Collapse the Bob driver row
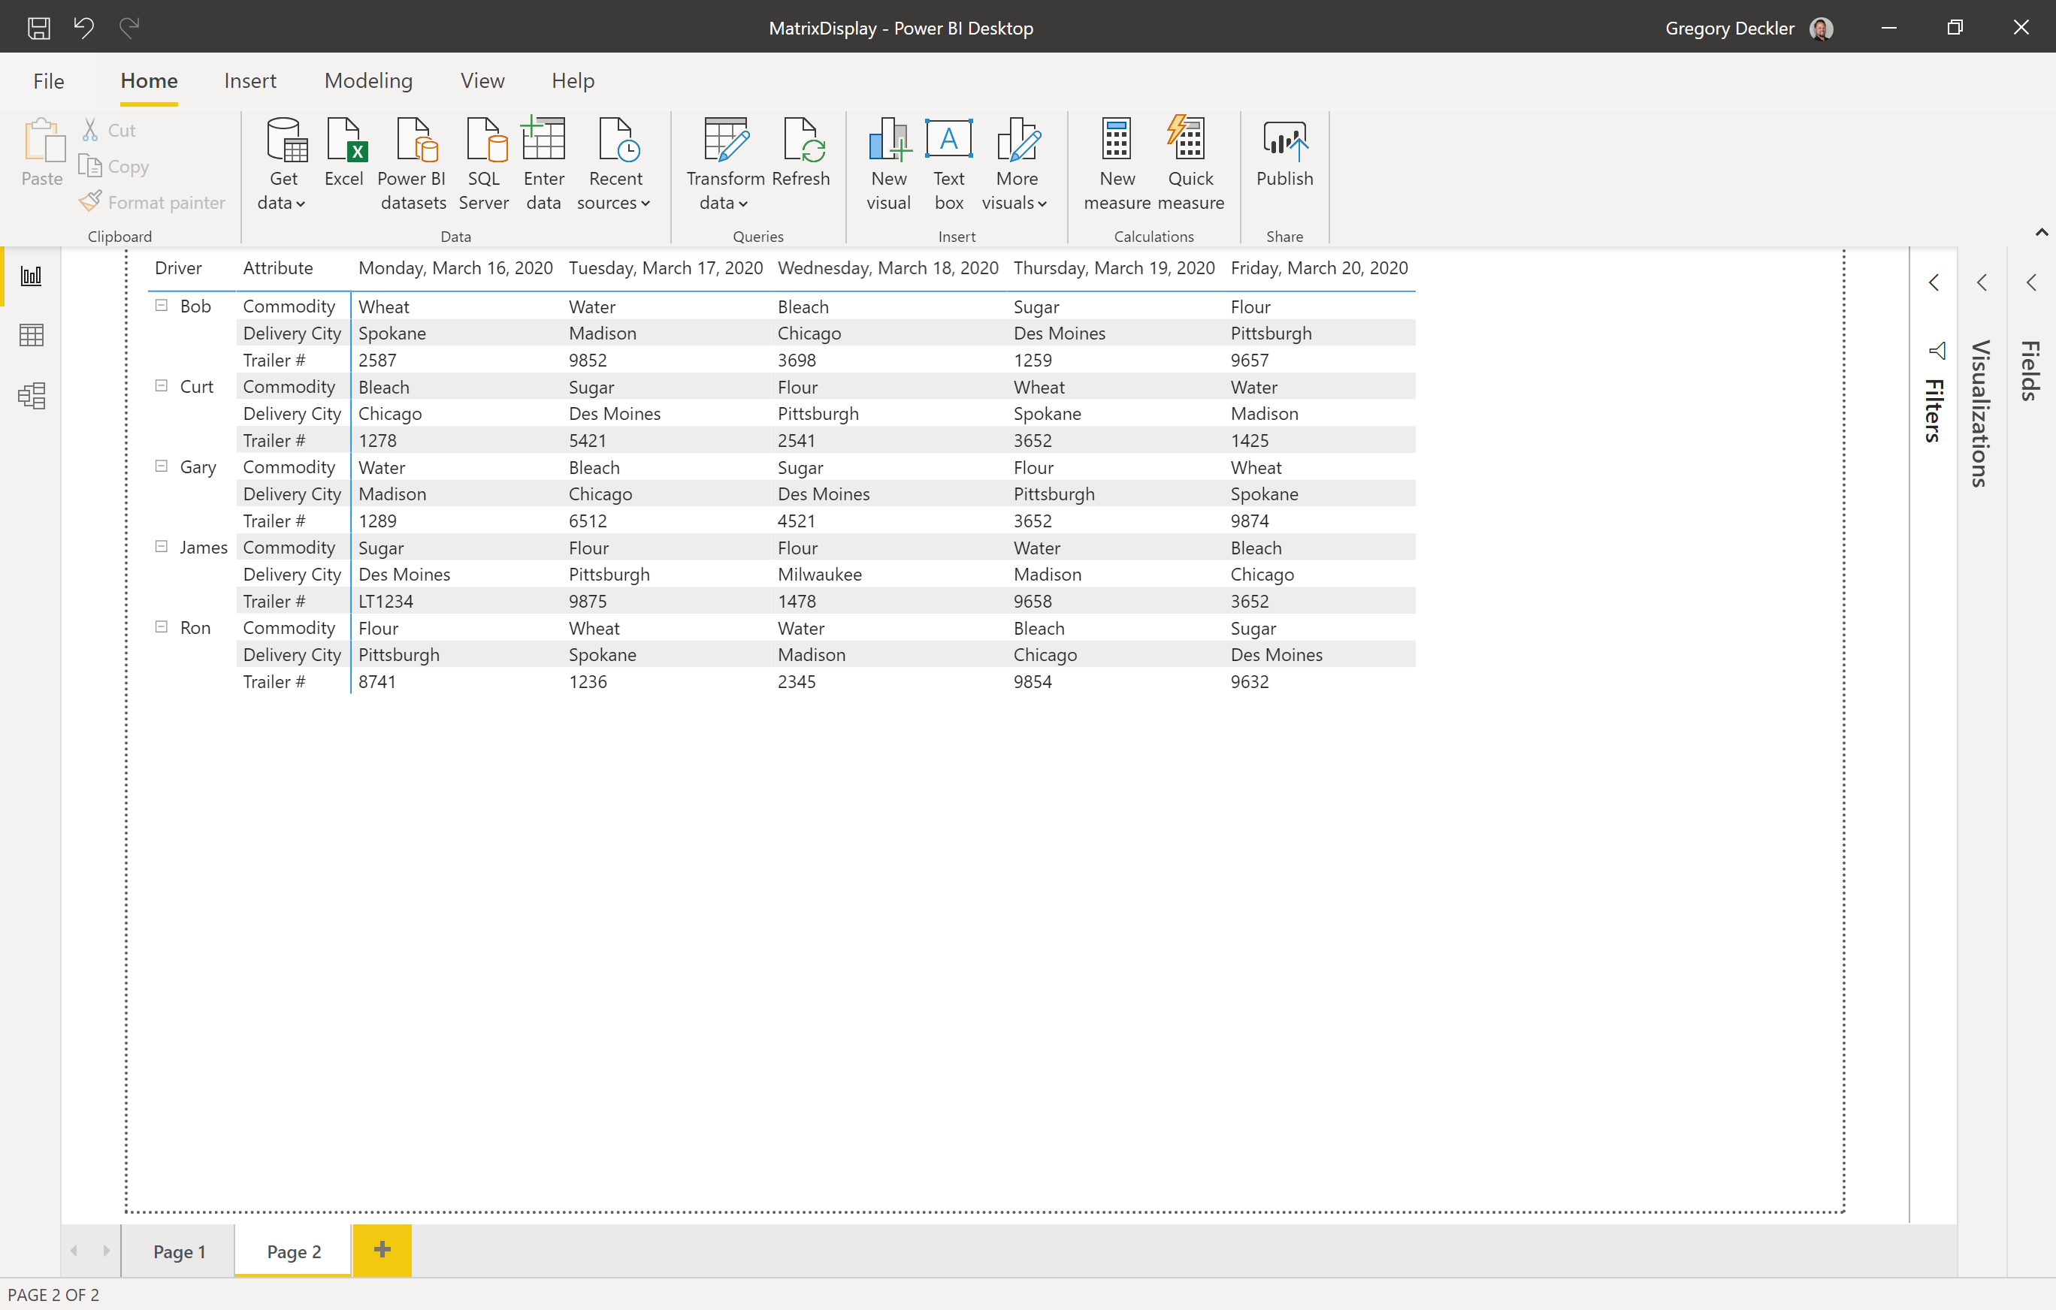The width and height of the screenshot is (2056, 1310). click(x=162, y=306)
